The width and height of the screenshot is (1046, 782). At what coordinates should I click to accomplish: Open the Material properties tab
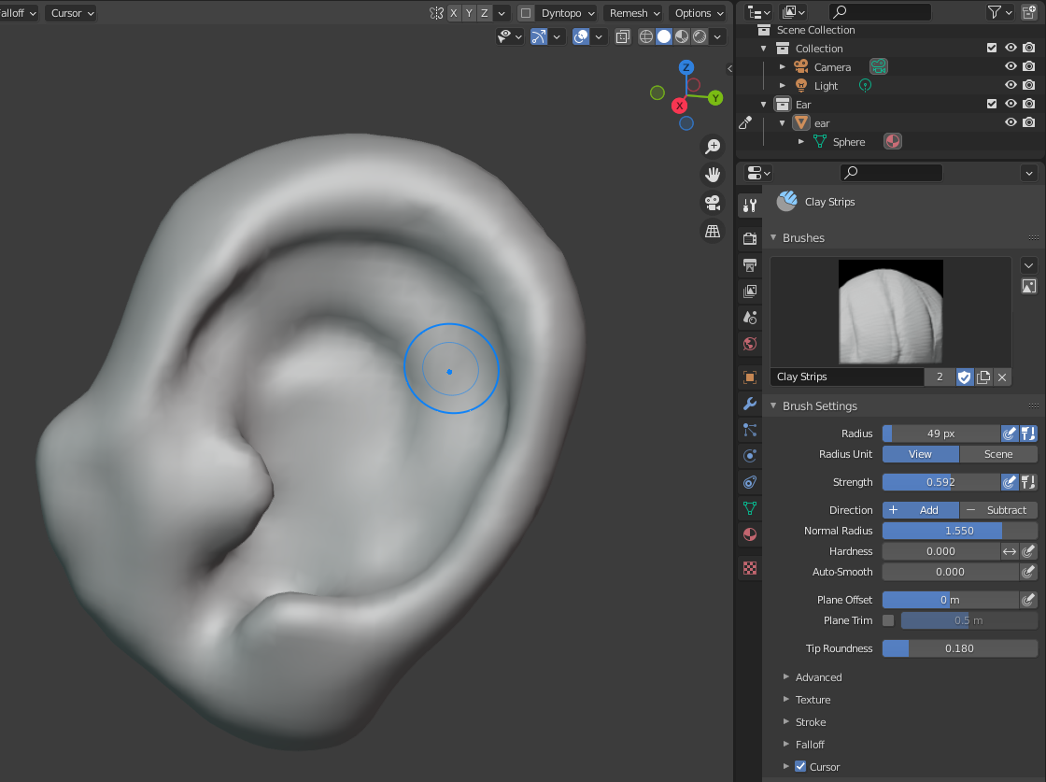749,534
